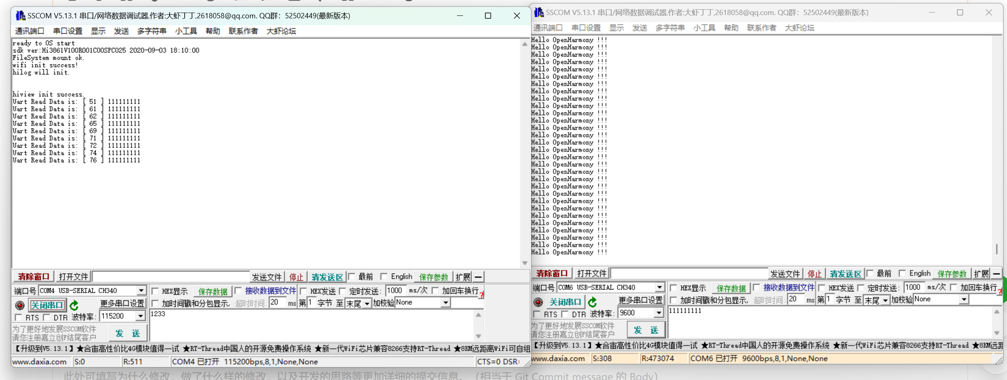Open baud rate 9600 dropdown in right window
Screen dimensions: 1007x380
pyautogui.click(x=659, y=313)
